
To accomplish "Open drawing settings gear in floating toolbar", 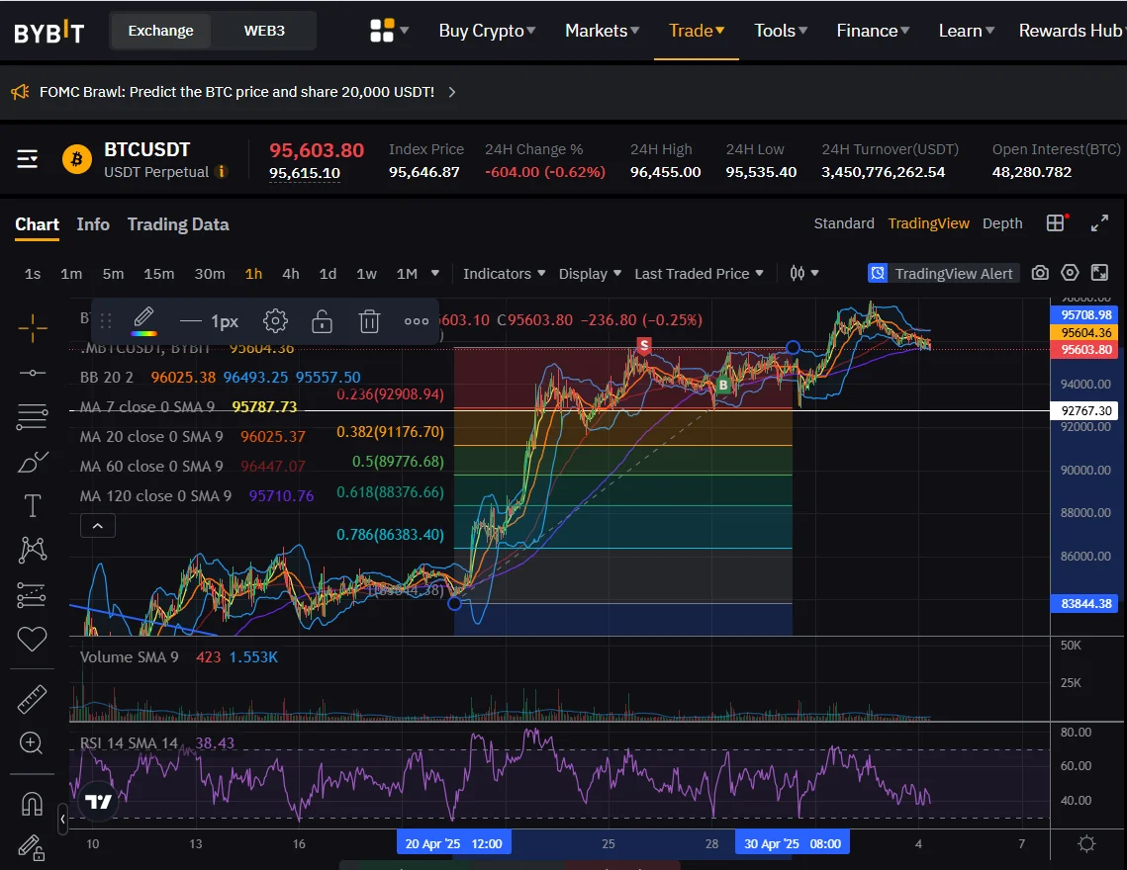I will (x=275, y=321).
